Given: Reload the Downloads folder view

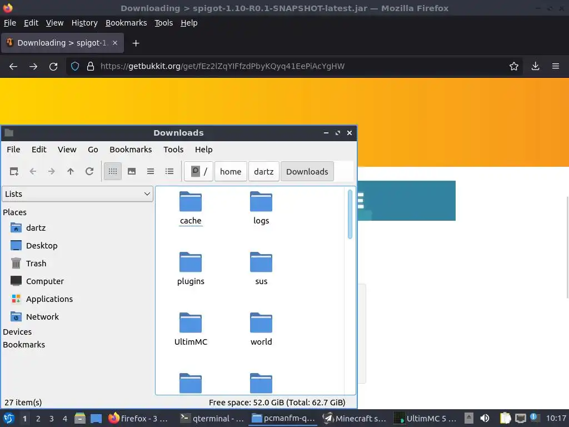Looking at the screenshot, I should (x=89, y=171).
